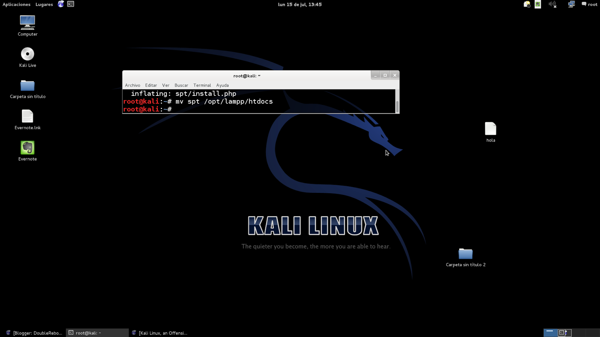Image resolution: width=600 pixels, height=337 pixels.
Task: Click the 'mv spt /opt/lampp/htdocs' command text
Action: click(x=224, y=101)
